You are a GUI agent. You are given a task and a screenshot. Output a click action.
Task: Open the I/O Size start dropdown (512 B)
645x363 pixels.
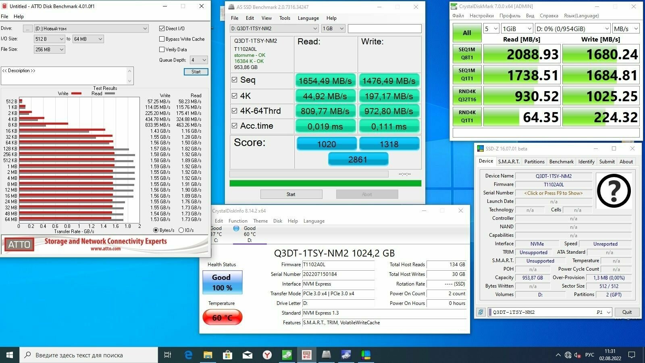pos(50,39)
